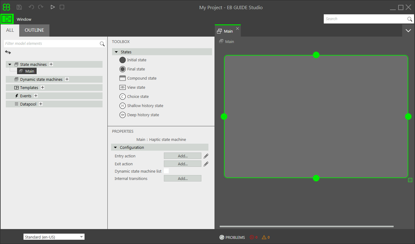
Task: Click the filter magnifier icon
Action: (x=102, y=44)
